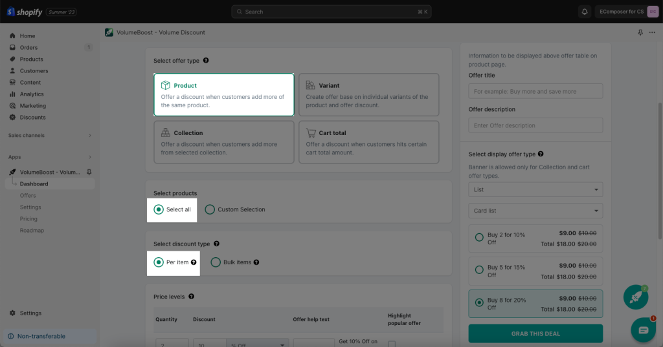Click the Marketing target icon
663x347 pixels.
click(x=12, y=105)
